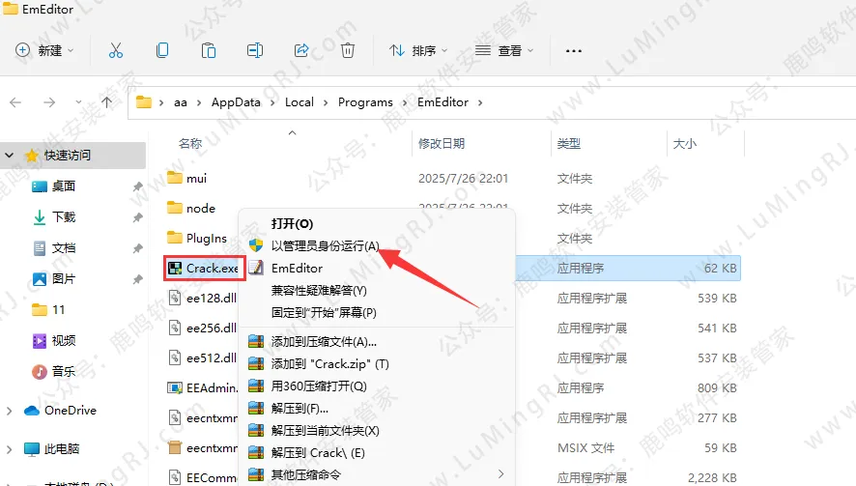Click the address bar folder icon
This screenshot has width=856, height=486.
pos(144,102)
